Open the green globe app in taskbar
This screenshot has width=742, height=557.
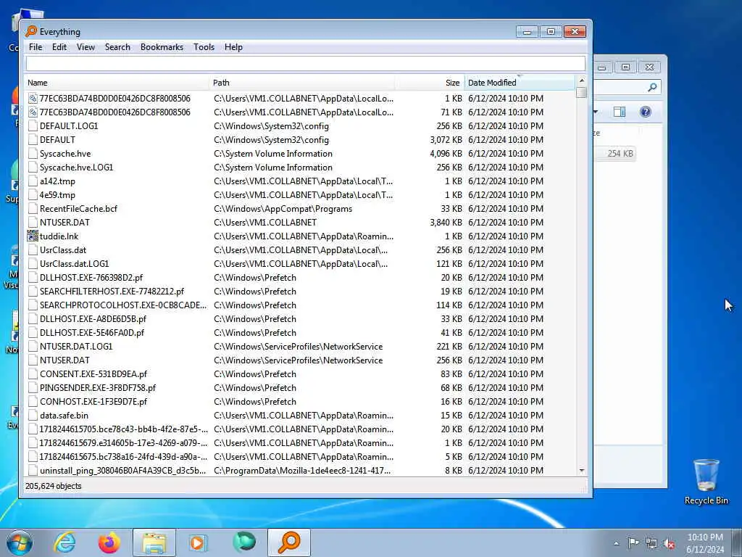(244, 542)
